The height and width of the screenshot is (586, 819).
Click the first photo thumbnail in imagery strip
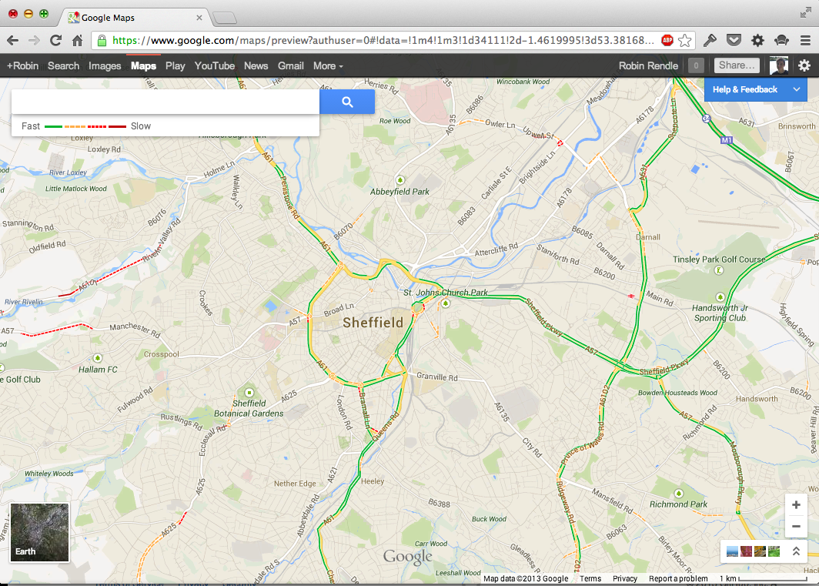pos(732,551)
